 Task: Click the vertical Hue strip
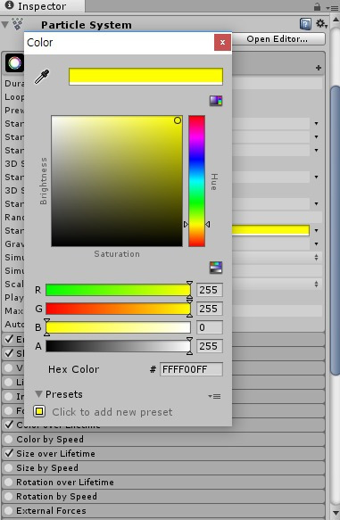(196, 181)
